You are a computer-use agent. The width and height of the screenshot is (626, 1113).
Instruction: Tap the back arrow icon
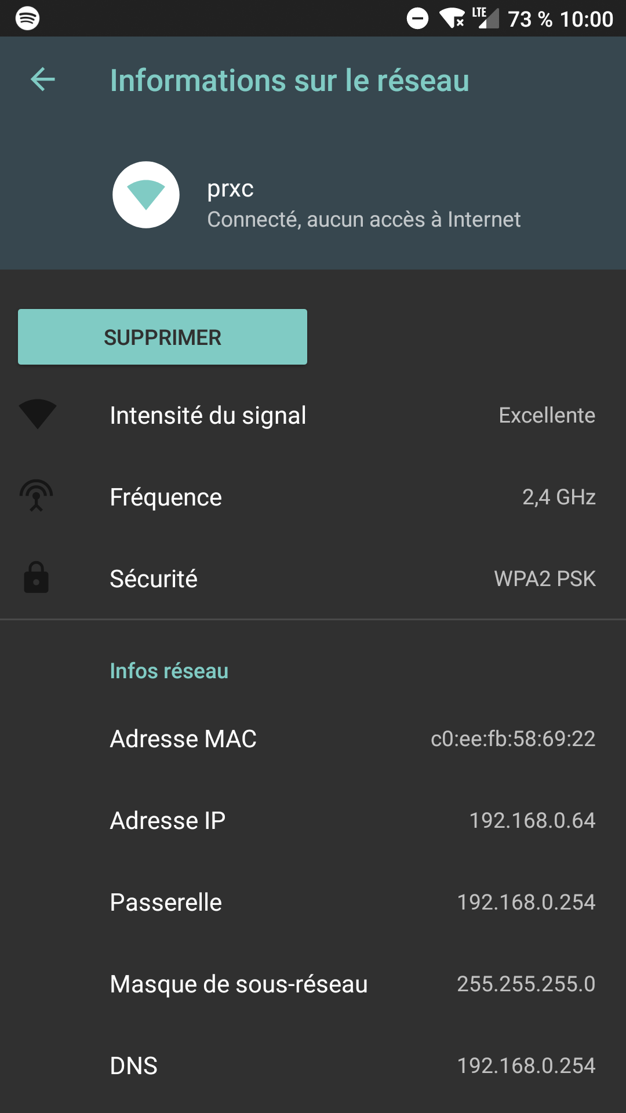pyautogui.click(x=43, y=79)
